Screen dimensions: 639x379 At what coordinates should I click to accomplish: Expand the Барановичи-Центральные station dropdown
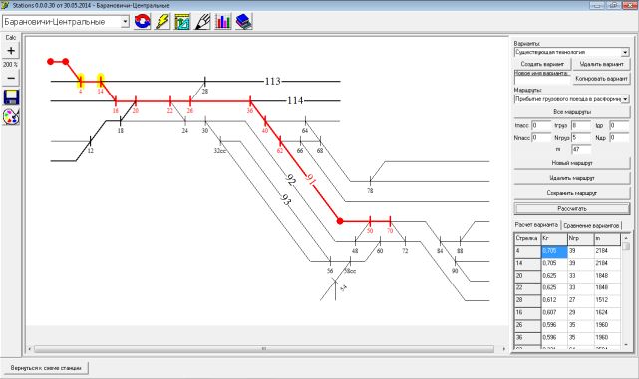125,22
